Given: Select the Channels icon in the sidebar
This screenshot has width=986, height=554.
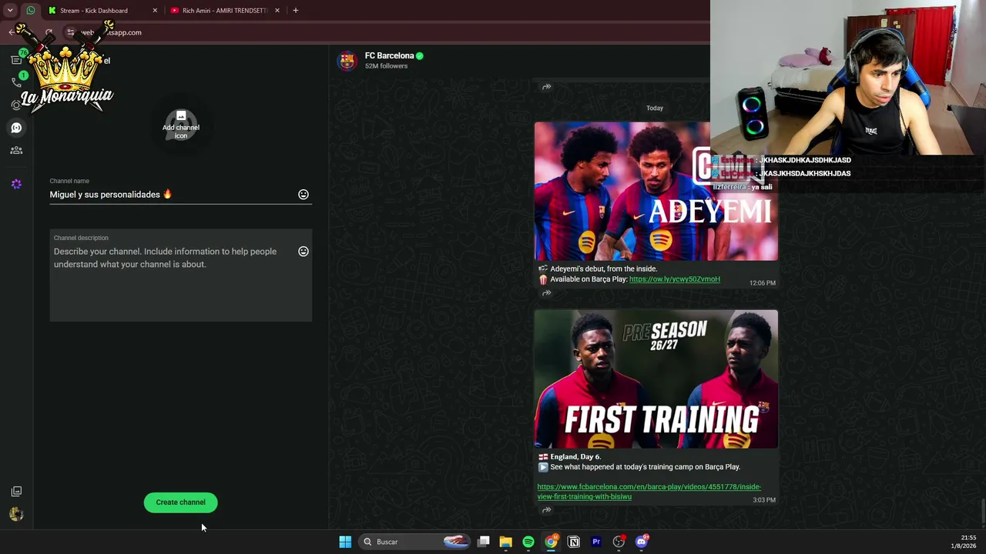Looking at the screenshot, I should tap(16, 128).
